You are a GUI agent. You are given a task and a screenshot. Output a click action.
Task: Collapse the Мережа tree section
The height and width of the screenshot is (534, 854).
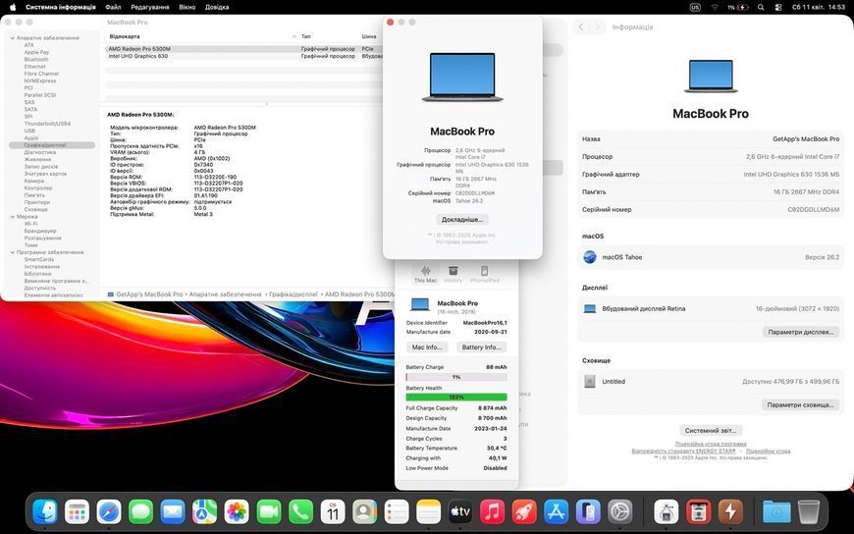pyautogui.click(x=12, y=217)
